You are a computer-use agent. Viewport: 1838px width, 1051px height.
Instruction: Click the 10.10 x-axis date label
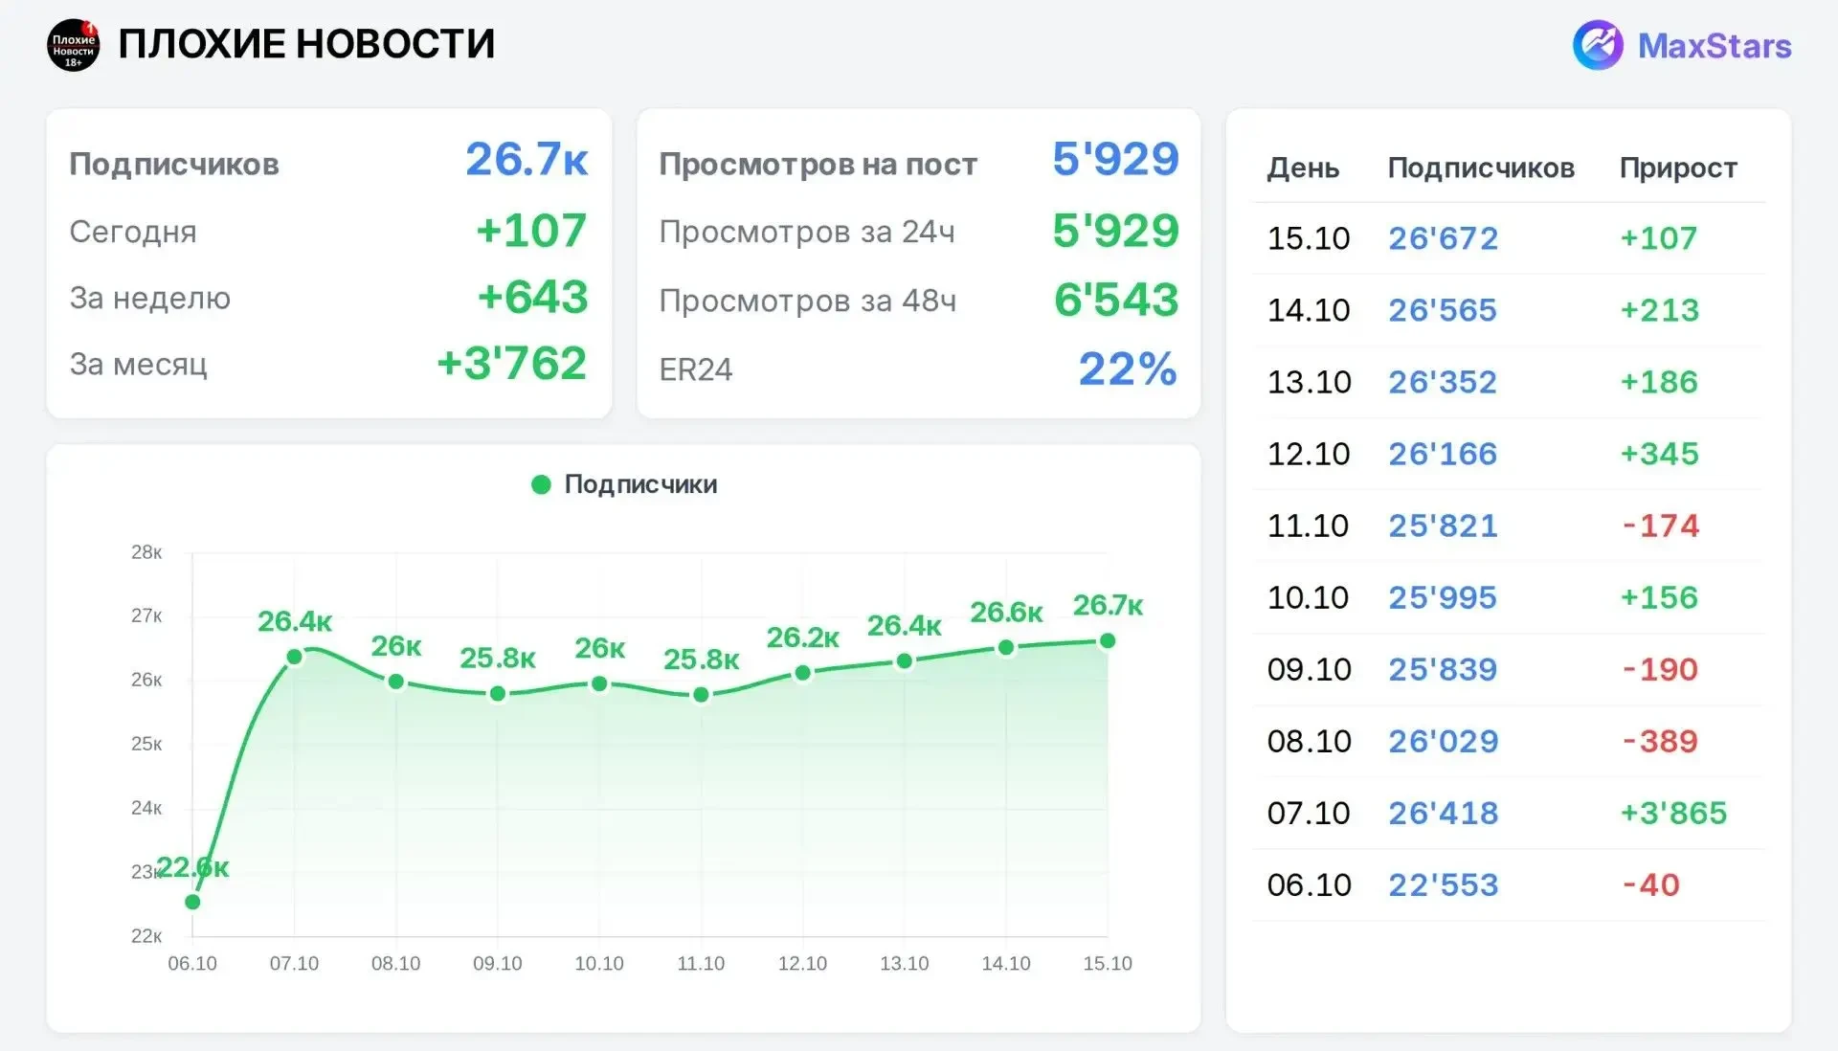pyautogui.click(x=599, y=964)
